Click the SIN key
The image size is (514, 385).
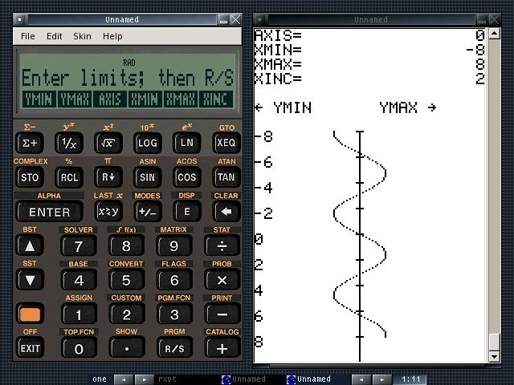pyautogui.click(x=148, y=177)
